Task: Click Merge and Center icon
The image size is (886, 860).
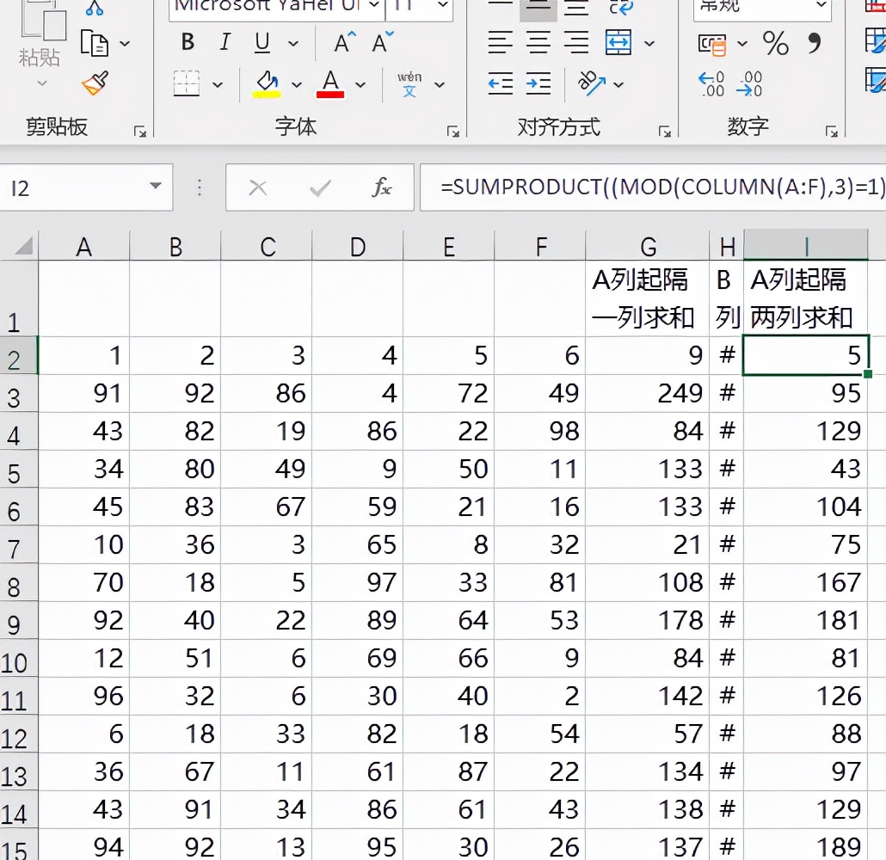Action: pyautogui.click(x=618, y=42)
